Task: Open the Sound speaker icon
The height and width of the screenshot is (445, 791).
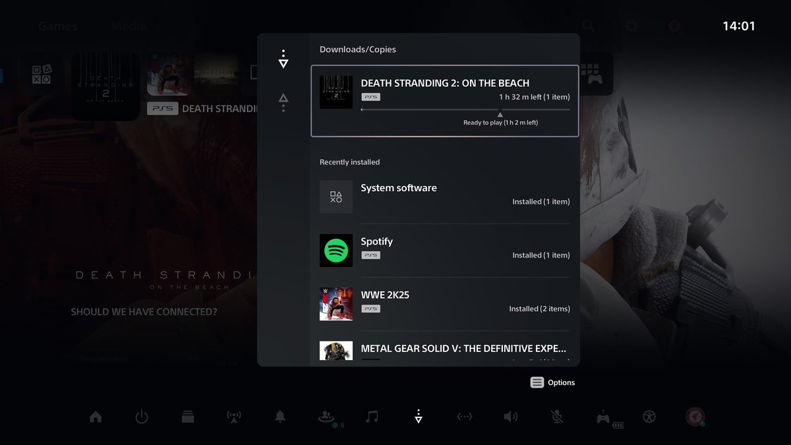Action: pos(510,417)
